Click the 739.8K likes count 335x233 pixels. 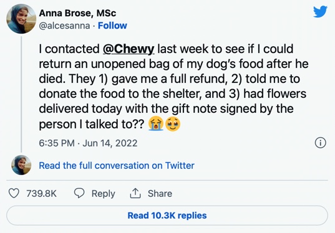tap(41, 194)
